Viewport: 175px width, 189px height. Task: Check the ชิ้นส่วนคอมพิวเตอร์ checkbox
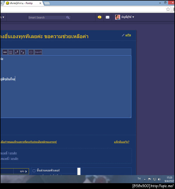(34, 171)
